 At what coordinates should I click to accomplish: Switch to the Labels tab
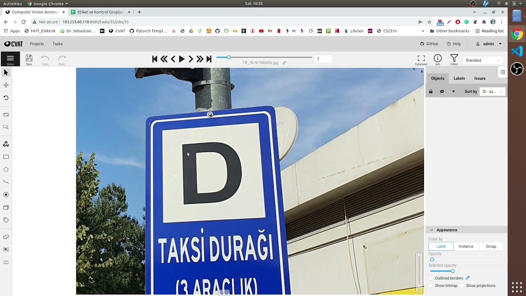coord(459,79)
